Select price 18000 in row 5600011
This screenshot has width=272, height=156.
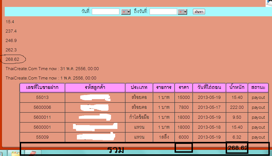tap(184, 117)
